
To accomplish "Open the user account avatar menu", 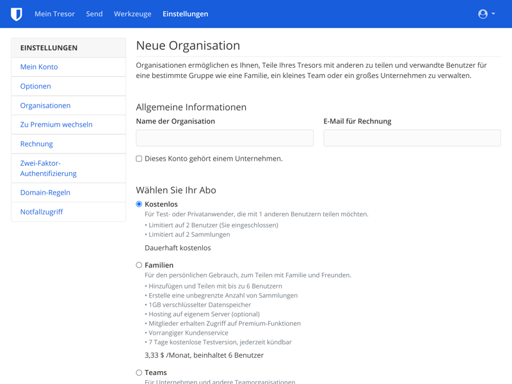I will tap(486, 14).
